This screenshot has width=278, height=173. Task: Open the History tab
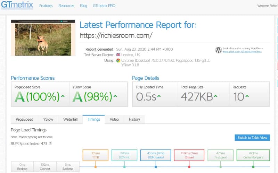coord(134,119)
